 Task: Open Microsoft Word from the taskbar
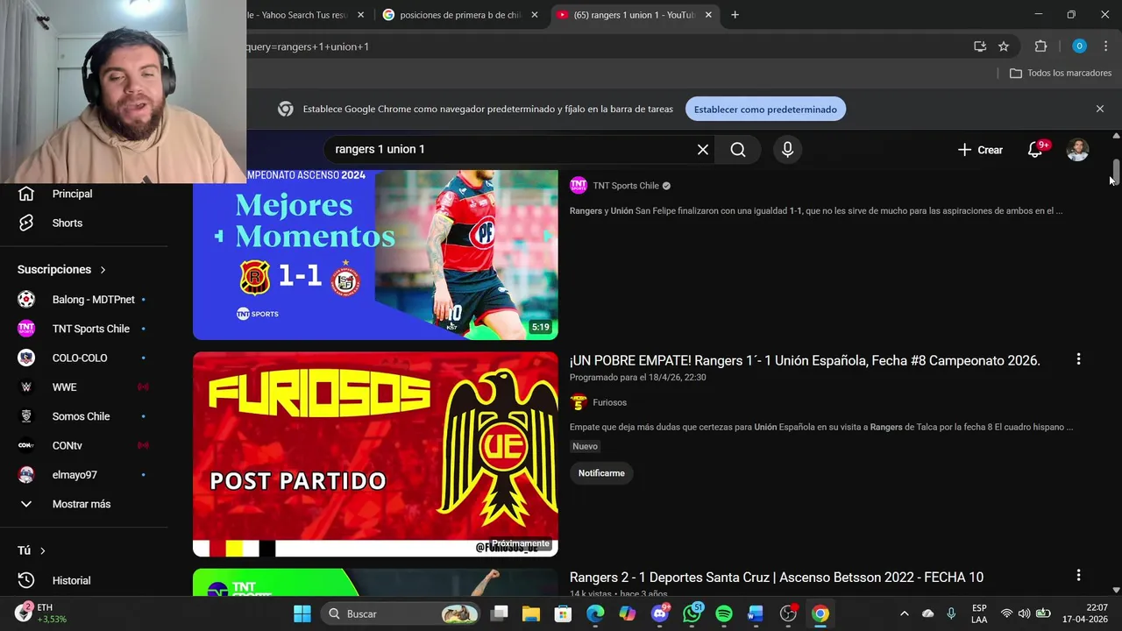tap(756, 614)
